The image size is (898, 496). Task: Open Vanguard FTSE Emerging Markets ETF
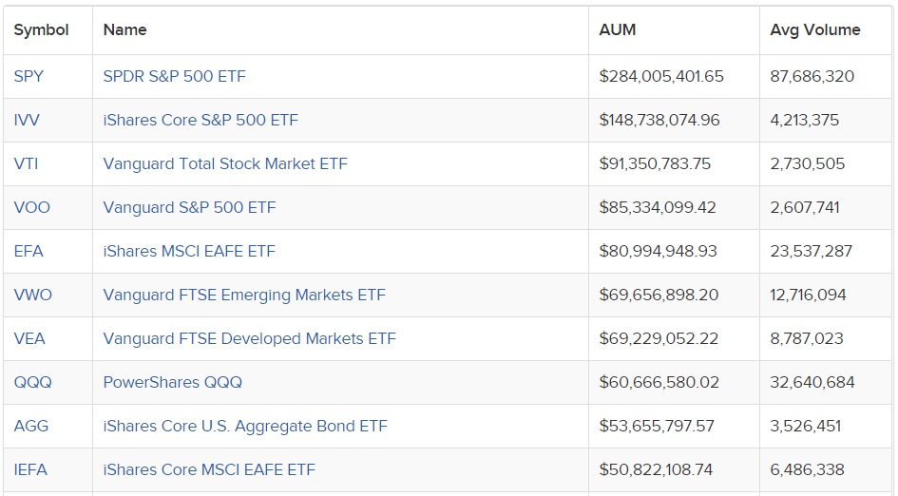pyautogui.click(x=244, y=295)
